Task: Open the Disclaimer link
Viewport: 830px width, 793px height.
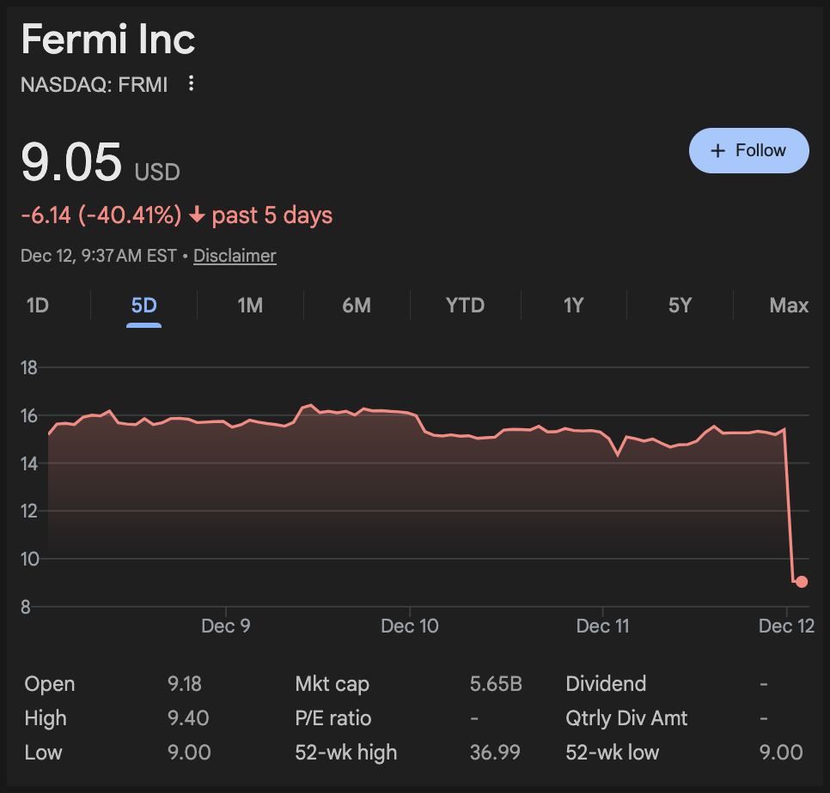Action: pos(235,256)
